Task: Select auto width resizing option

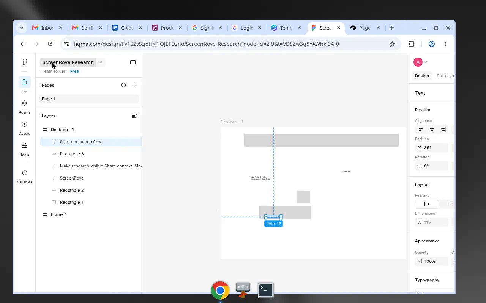Action: [427, 204]
